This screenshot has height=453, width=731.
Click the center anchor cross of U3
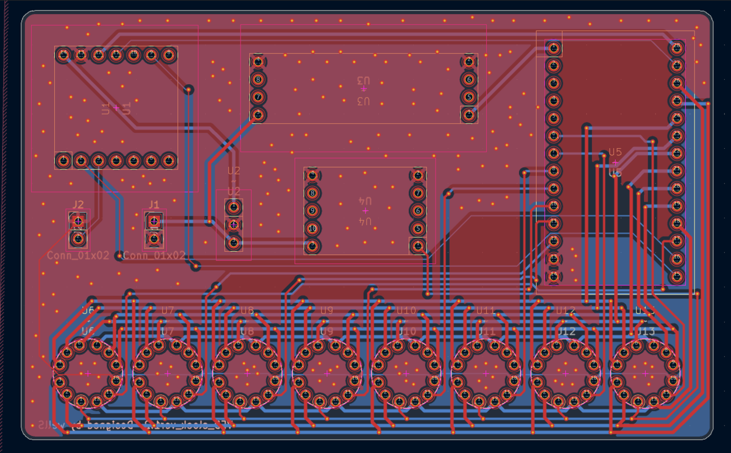364,90
